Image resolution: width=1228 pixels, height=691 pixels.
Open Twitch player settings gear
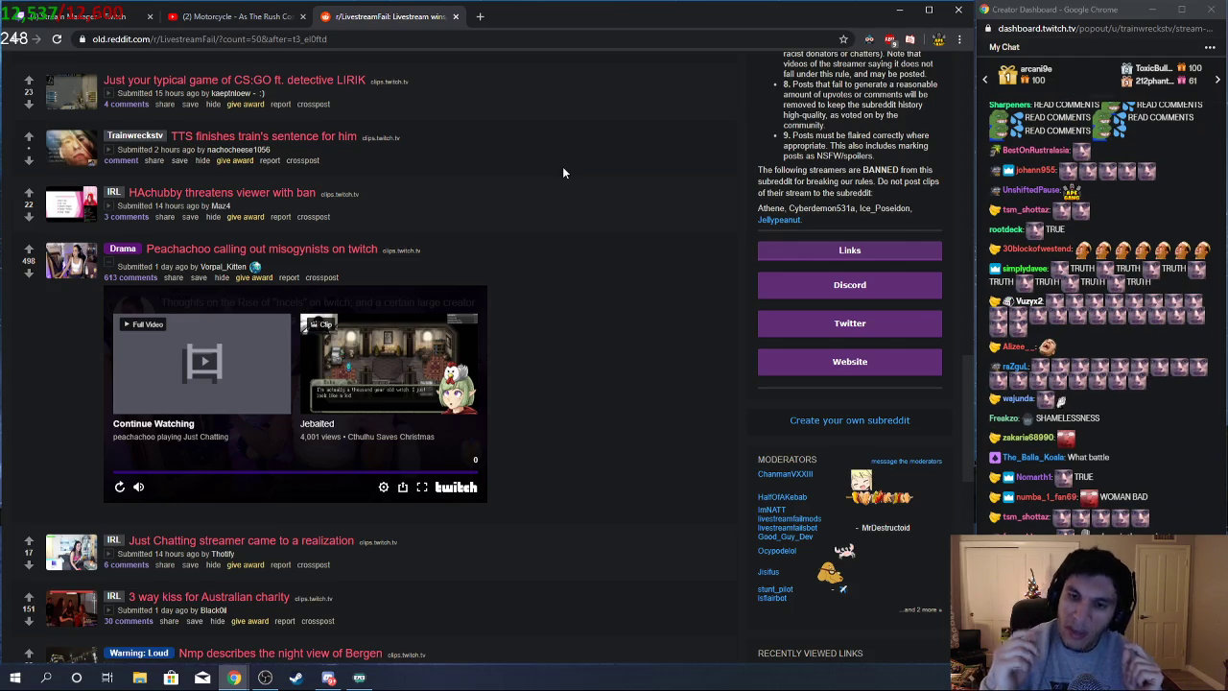384,488
